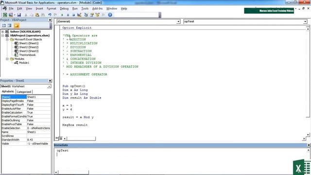311x175 pixels.
Task: Toggle Design Mode in the toolbar
Action: tap(79, 15)
